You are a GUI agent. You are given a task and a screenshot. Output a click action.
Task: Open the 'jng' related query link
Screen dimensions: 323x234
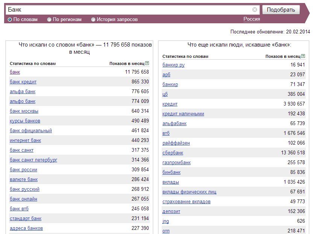(165, 222)
